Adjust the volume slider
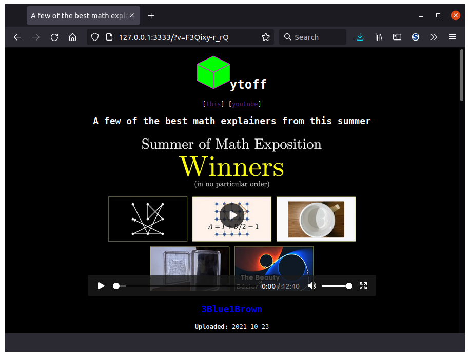 pyautogui.click(x=337, y=286)
